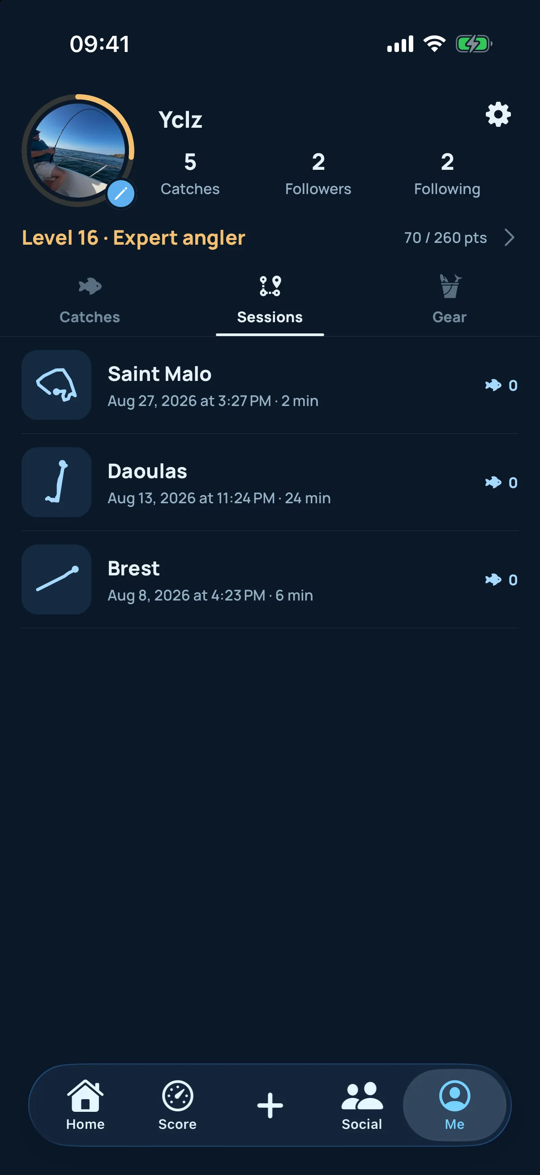View the 2 Following list
The width and height of the screenshot is (540, 1175).
tap(447, 174)
